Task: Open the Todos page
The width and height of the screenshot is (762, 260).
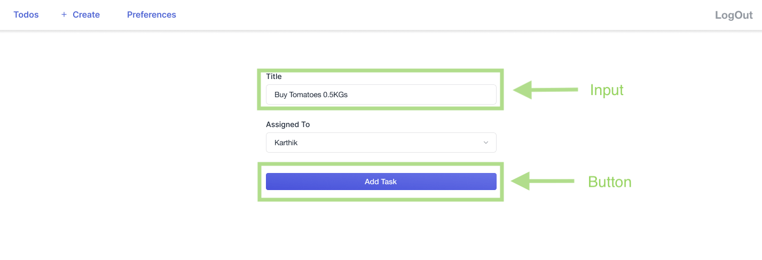Action: click(x=26, y=15)
